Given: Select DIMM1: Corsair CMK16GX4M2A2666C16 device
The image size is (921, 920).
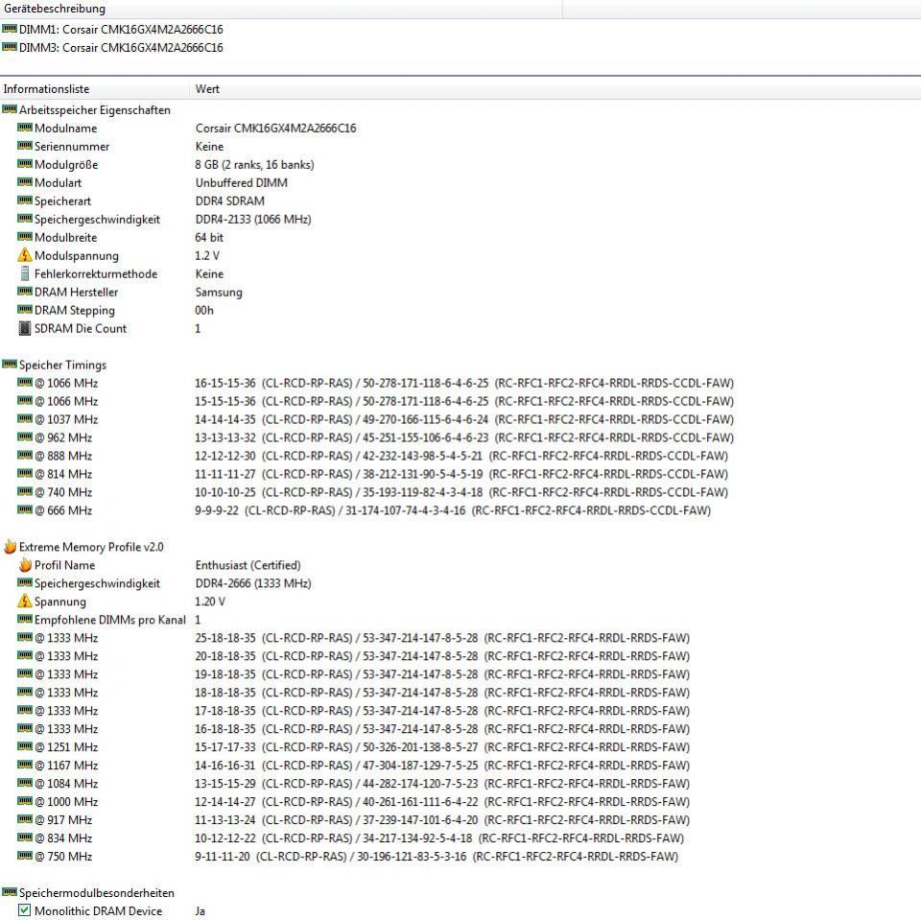Looking at the screenshot, I should 121,29.
